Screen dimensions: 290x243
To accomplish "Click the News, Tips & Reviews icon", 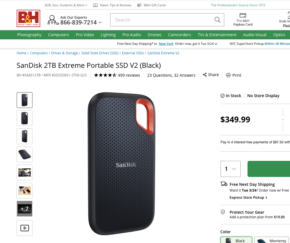I will pos(95,5).
